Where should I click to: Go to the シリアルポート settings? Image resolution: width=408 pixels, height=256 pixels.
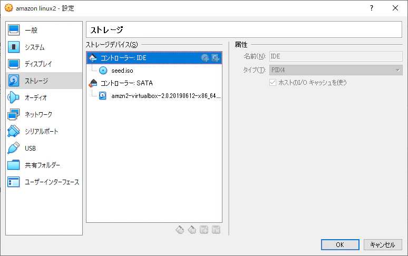point(44,131)
